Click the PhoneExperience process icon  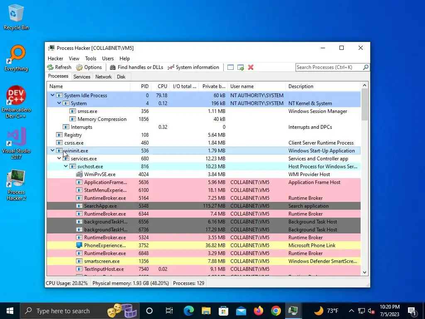79,245
